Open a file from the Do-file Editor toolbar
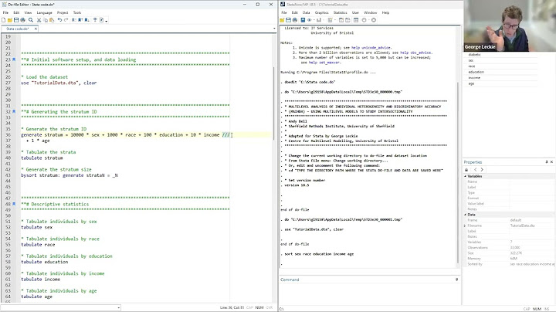Viewport: 556px width, 312px height. tap(9, 20)
